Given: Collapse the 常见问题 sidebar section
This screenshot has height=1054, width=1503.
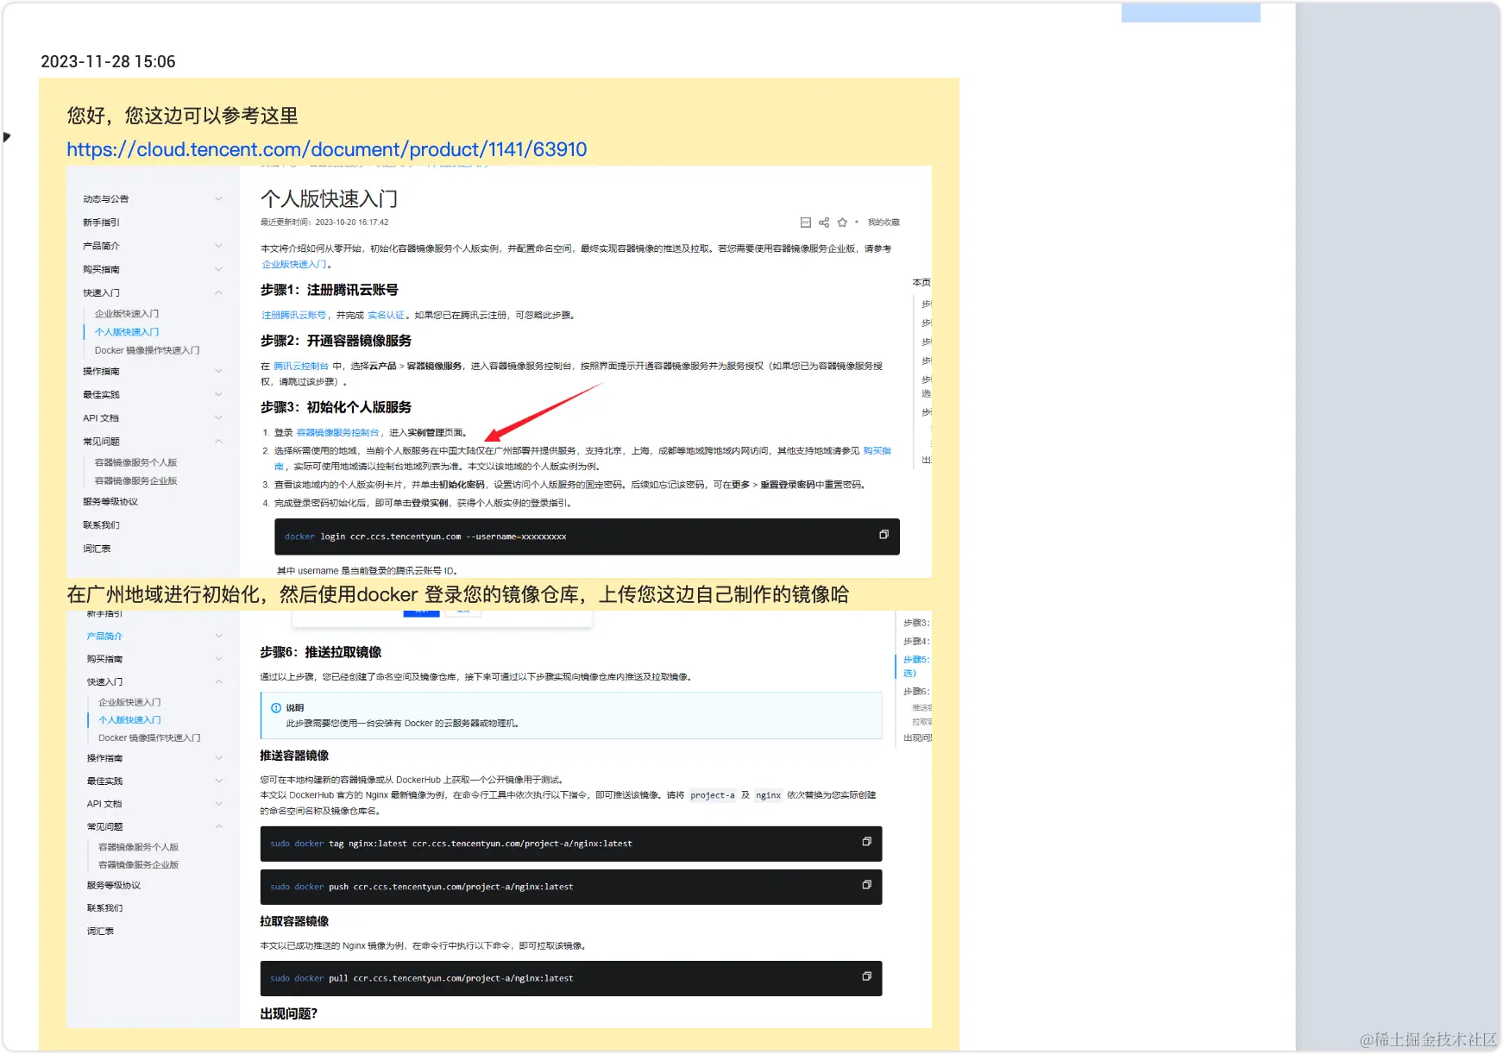Looking at the screenshot, I should 217,441.
